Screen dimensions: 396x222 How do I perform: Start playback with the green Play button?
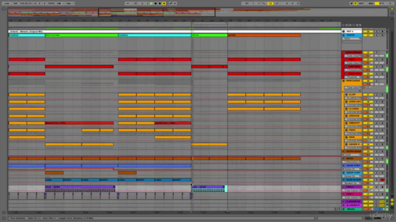[151, 4]
